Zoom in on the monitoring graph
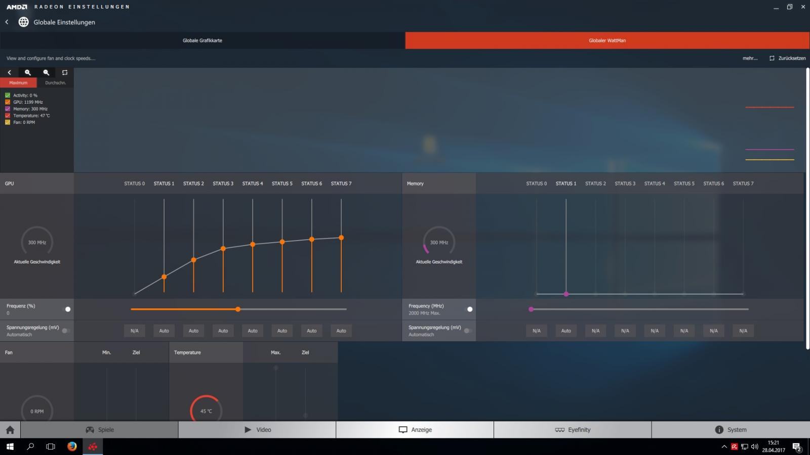Viewport: 810px width, 455px height. coord(28,72)
